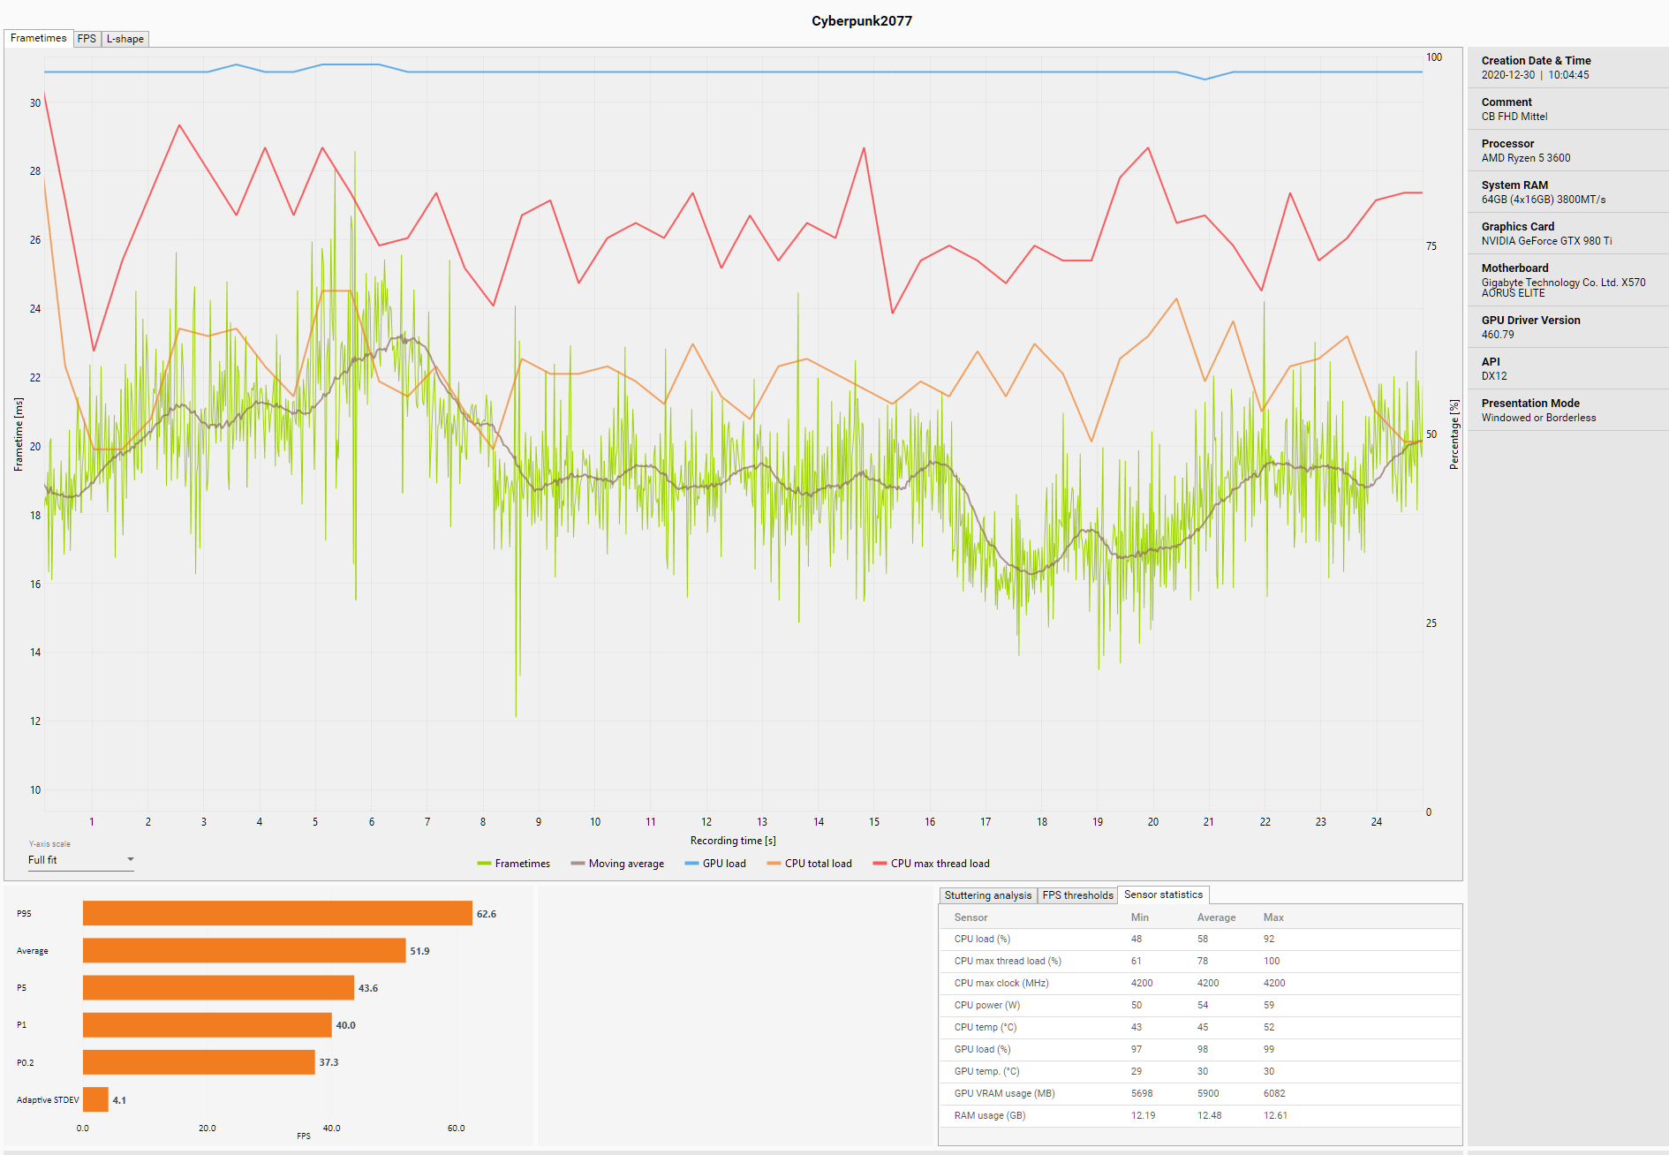
Task: Select the CPU power (W) row
Action: coord(1200,1005)
